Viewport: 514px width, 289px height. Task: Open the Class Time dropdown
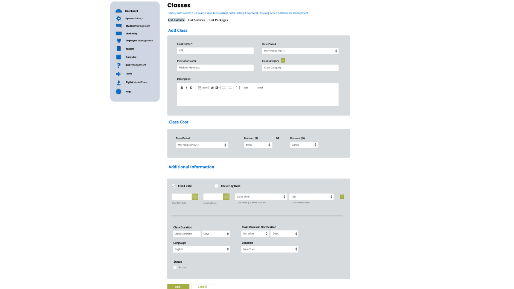pos(261,197)
